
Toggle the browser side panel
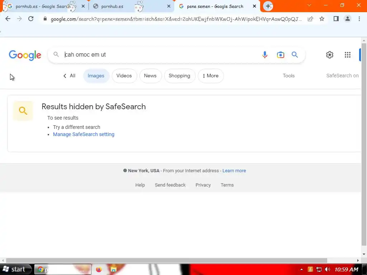[x=336, y=19]
